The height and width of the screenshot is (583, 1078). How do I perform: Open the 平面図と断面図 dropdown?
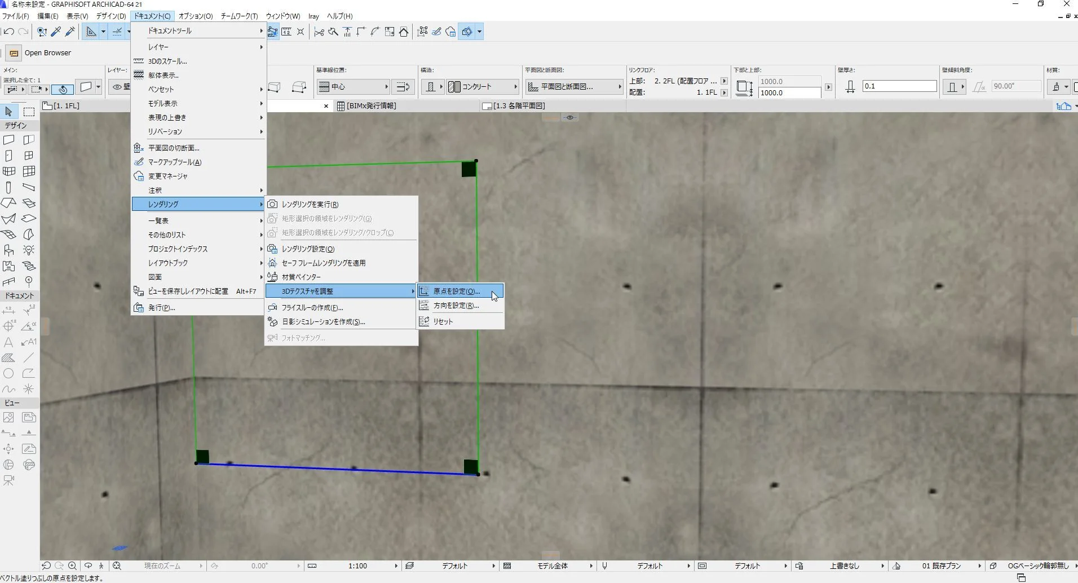pyautogui.click(x=574, y=87)
